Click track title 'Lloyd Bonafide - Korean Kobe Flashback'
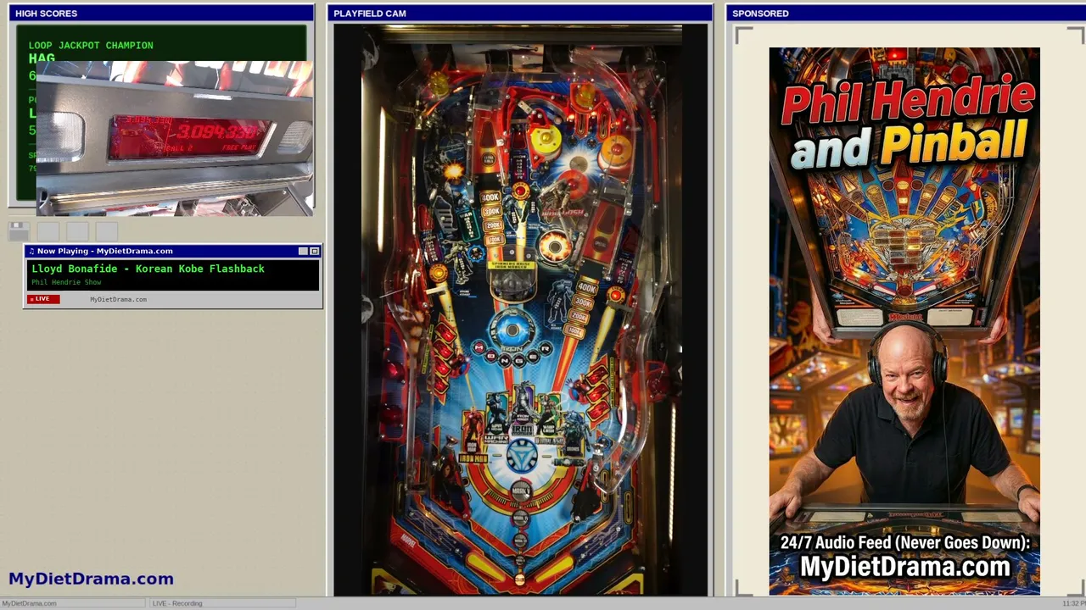Viewport: 1086px width, 610px height. 148,269
